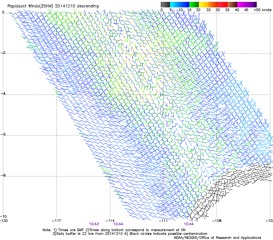Click the latitude label '-8' on left axis
The image size is (273, 240).
(3, 175)
